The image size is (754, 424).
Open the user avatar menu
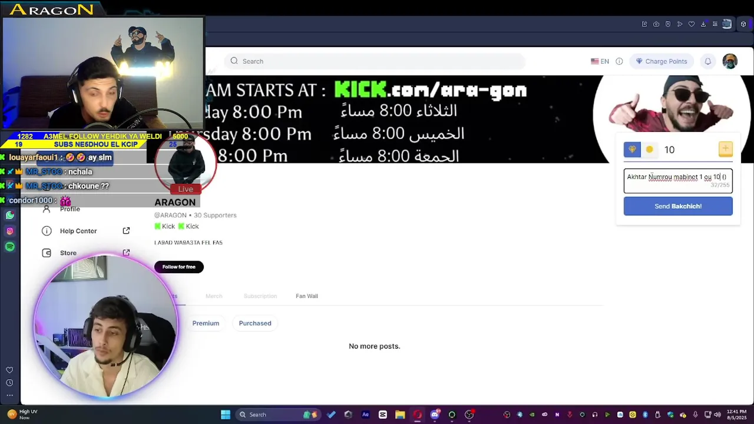click(730, 61)
